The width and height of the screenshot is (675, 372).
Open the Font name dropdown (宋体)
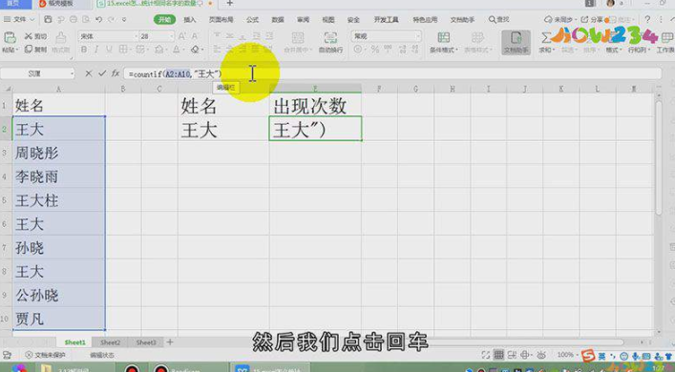[x=136, y=36]
